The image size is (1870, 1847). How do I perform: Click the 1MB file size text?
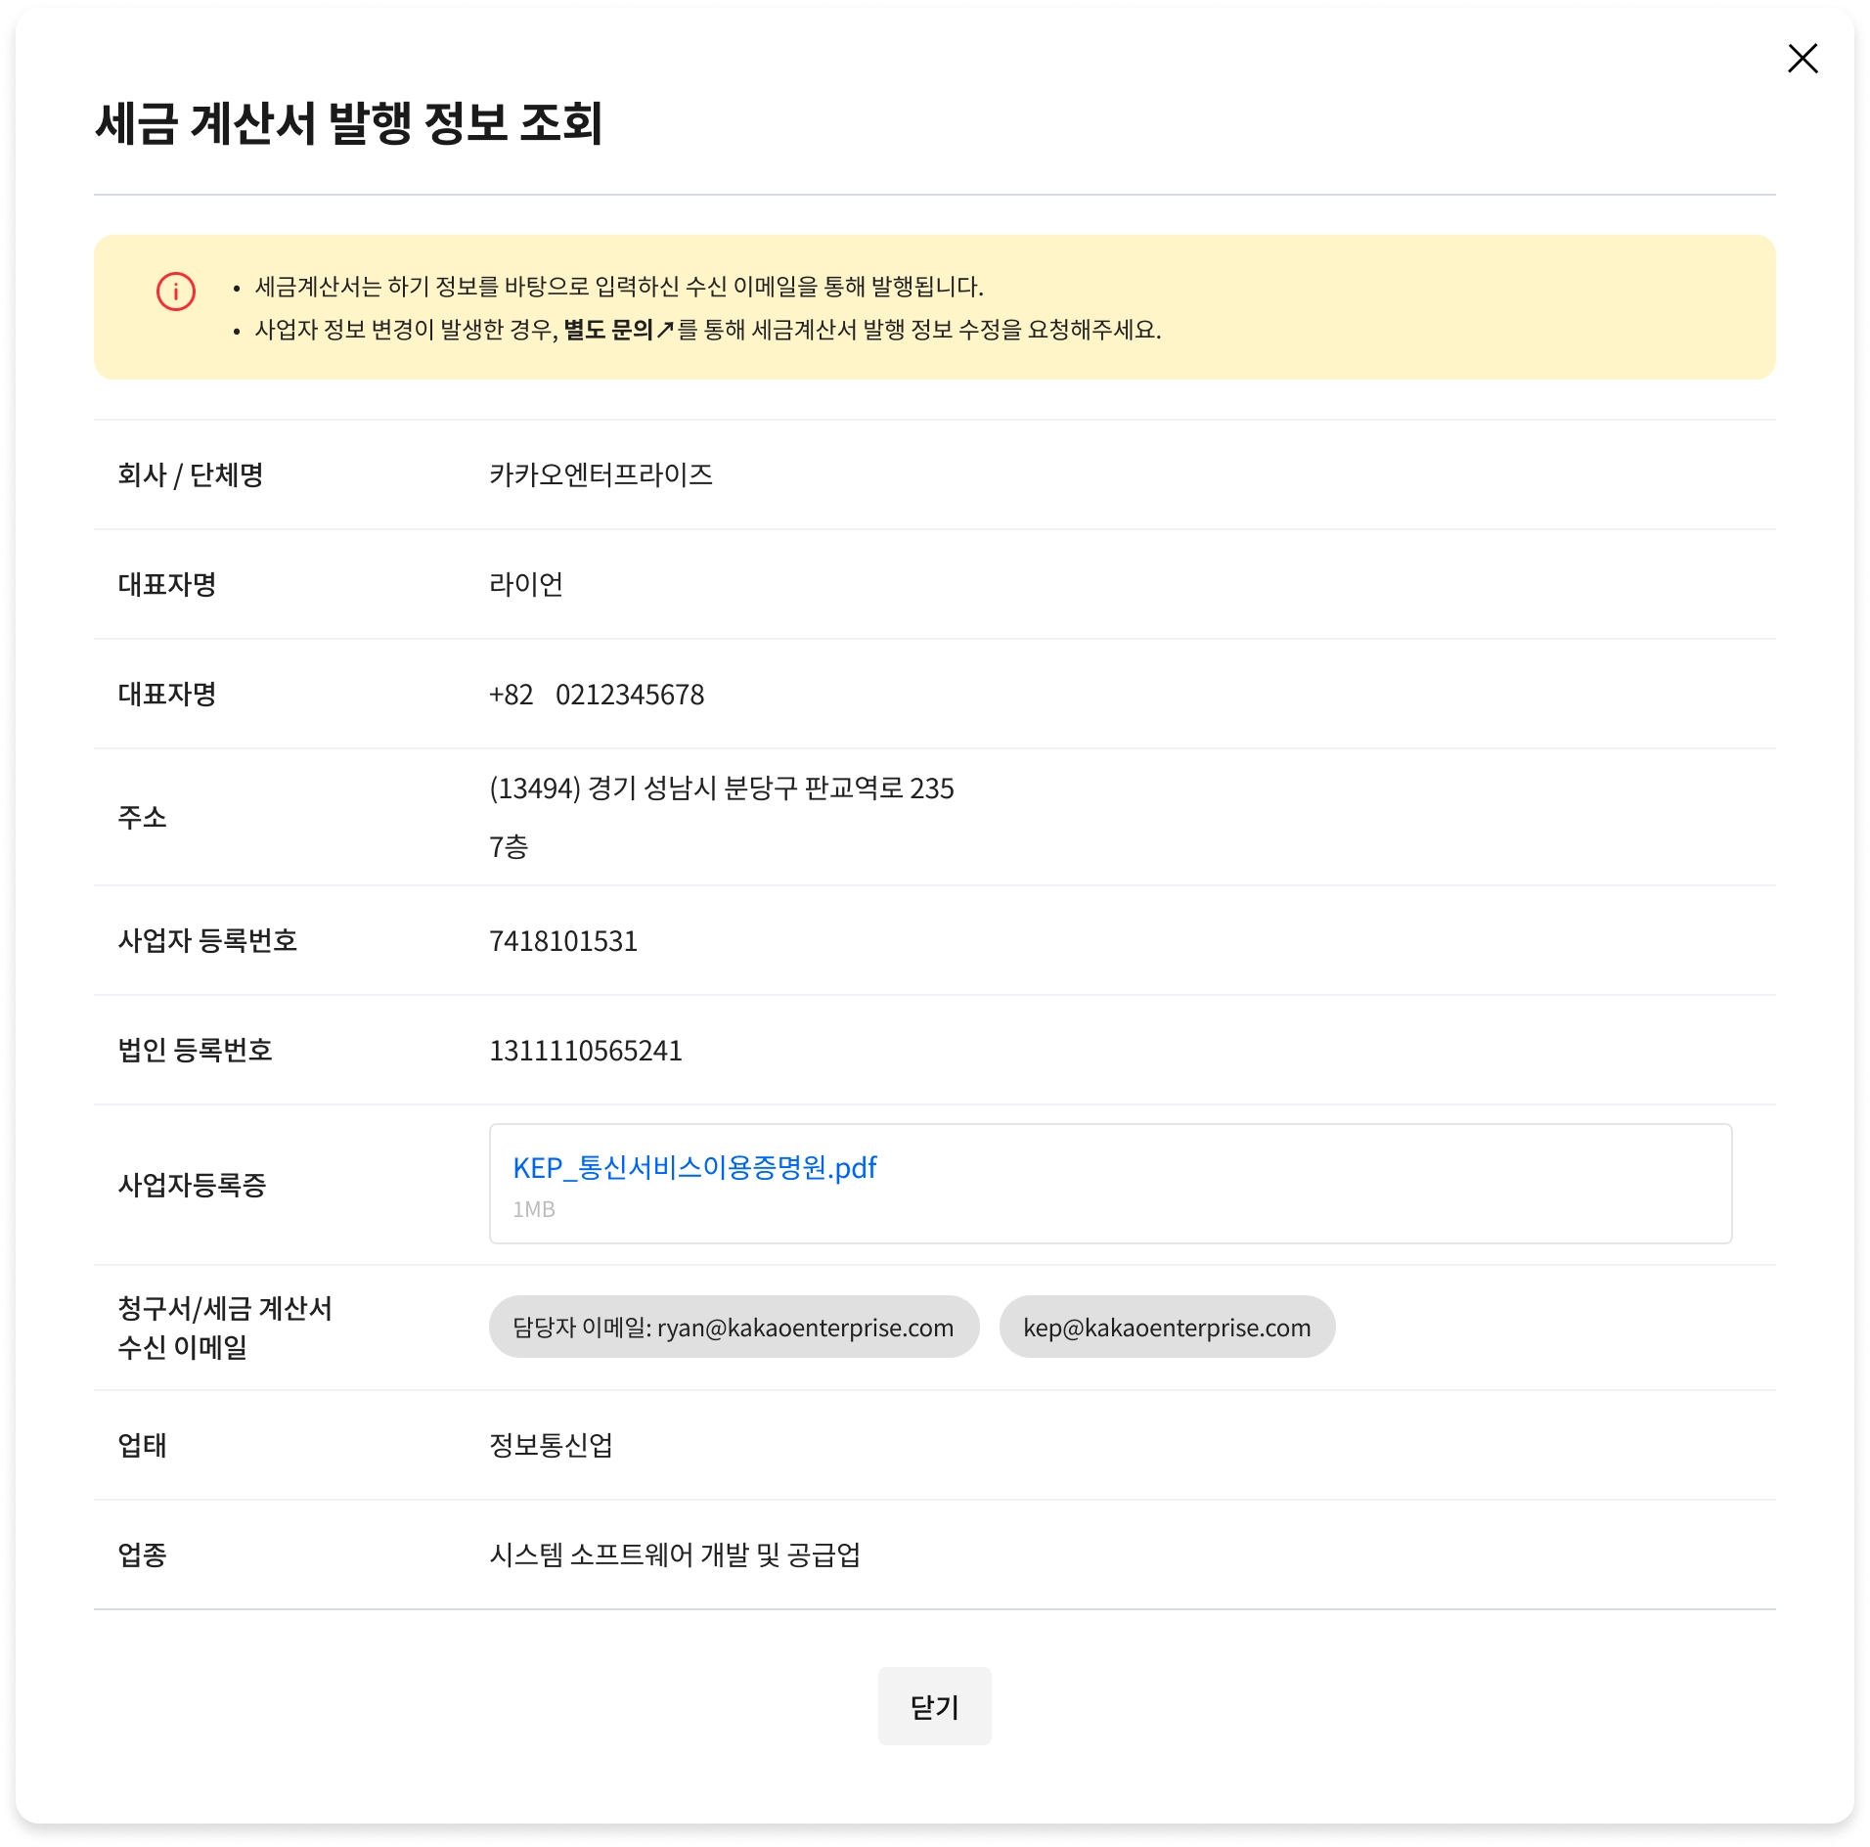point(534,1209)
